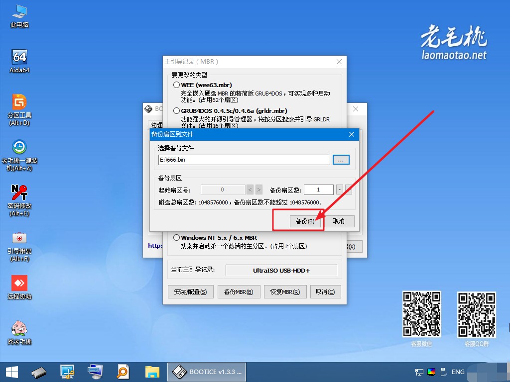
Task: Open the 此电脑 desktop icon
Action: coord(19,16)
